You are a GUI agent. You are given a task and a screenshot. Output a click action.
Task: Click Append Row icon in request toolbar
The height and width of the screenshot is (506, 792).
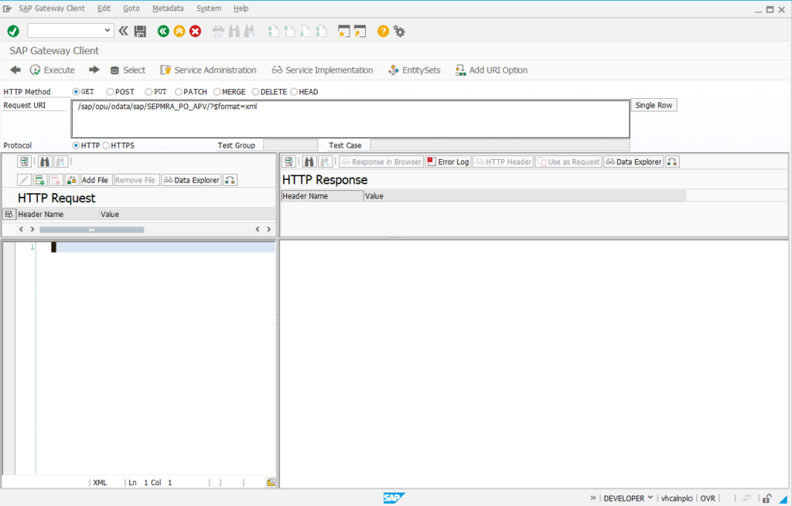tap(40, 180)
